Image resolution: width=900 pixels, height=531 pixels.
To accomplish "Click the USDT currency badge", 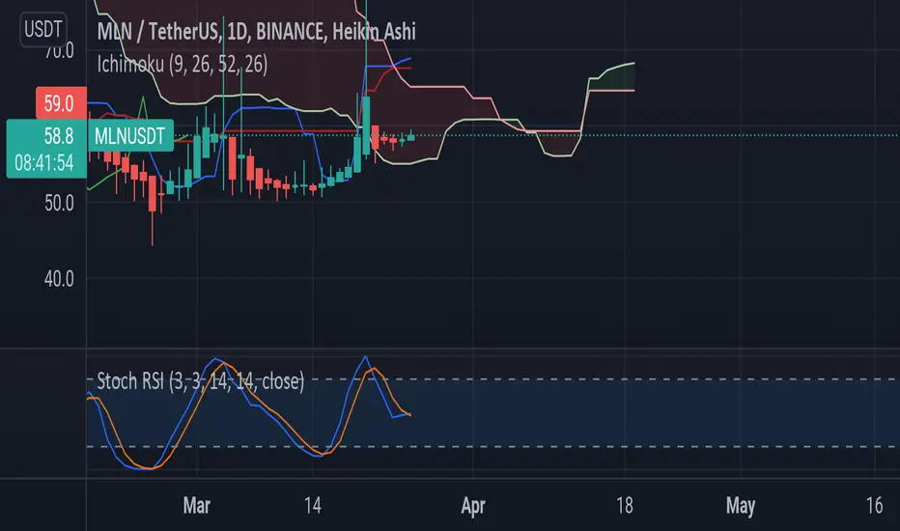I will coord(43,29).
